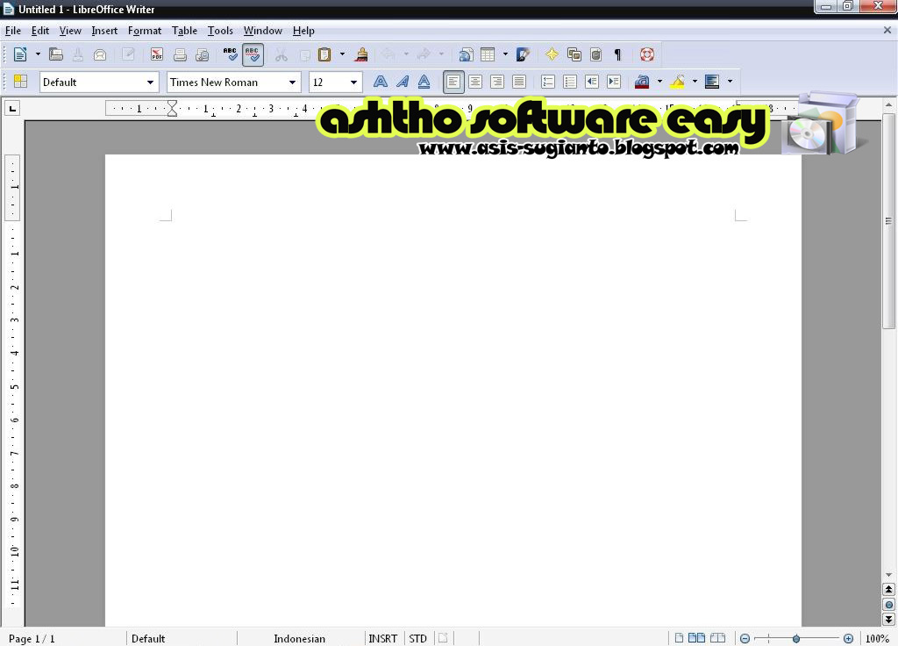Screen dimensions: 898x646
Task: Center text horizontally
Action: click(475, 82)
